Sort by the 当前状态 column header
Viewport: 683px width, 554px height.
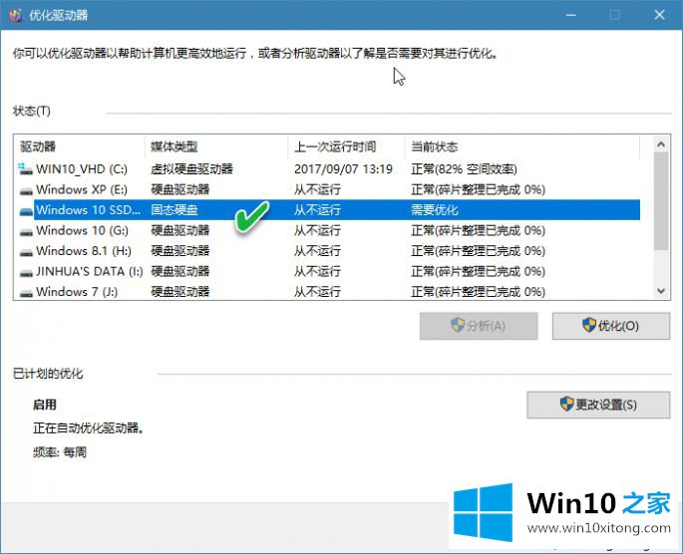pos(522,146)
